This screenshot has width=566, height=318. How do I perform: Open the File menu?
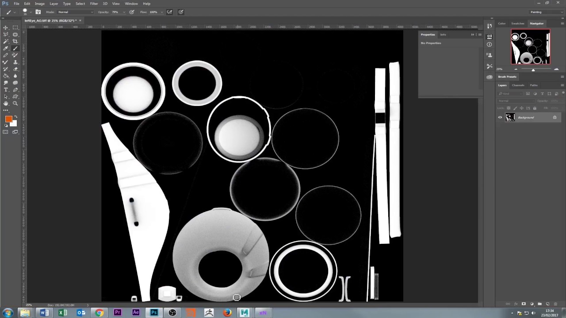pyautogui.click(x=16, y=4)
